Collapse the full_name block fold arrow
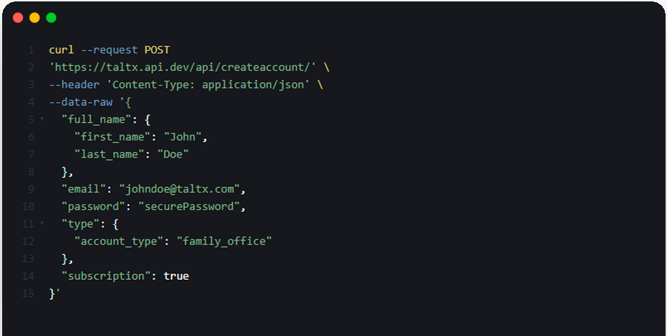This screenshot has width=667, height=336. (42, 119)
